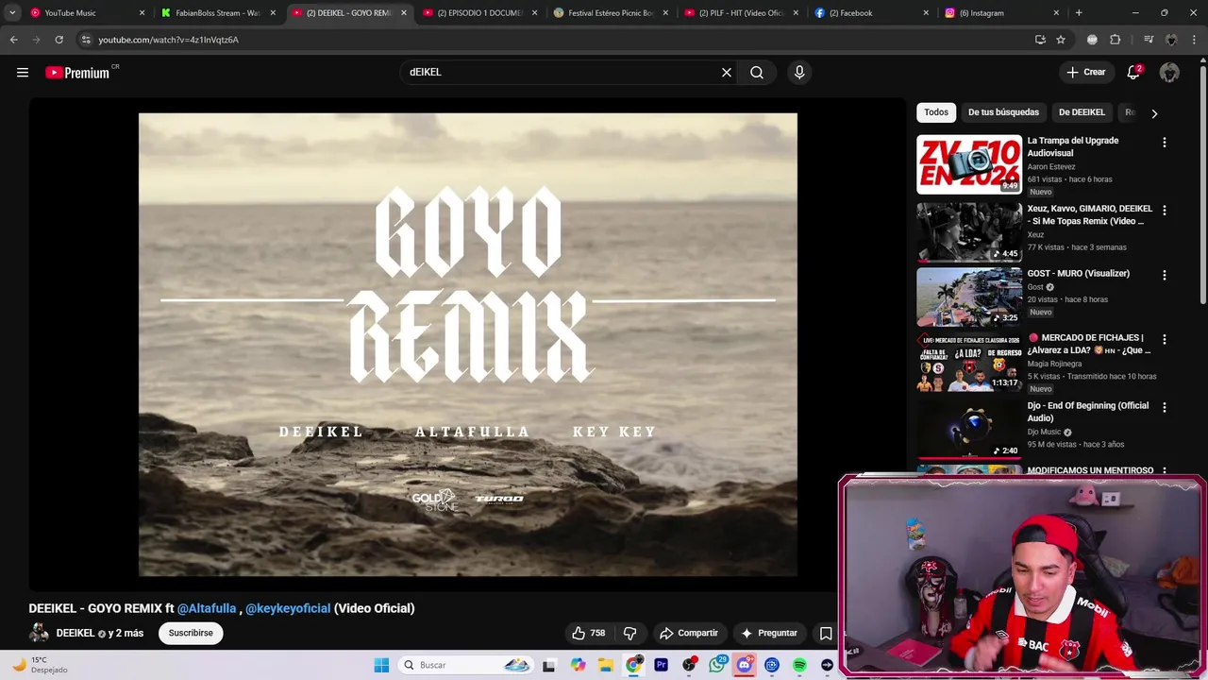Go to YouTube Premium home logo
The width and height of the screenshot is (1208, 680).
coord(77,73)
